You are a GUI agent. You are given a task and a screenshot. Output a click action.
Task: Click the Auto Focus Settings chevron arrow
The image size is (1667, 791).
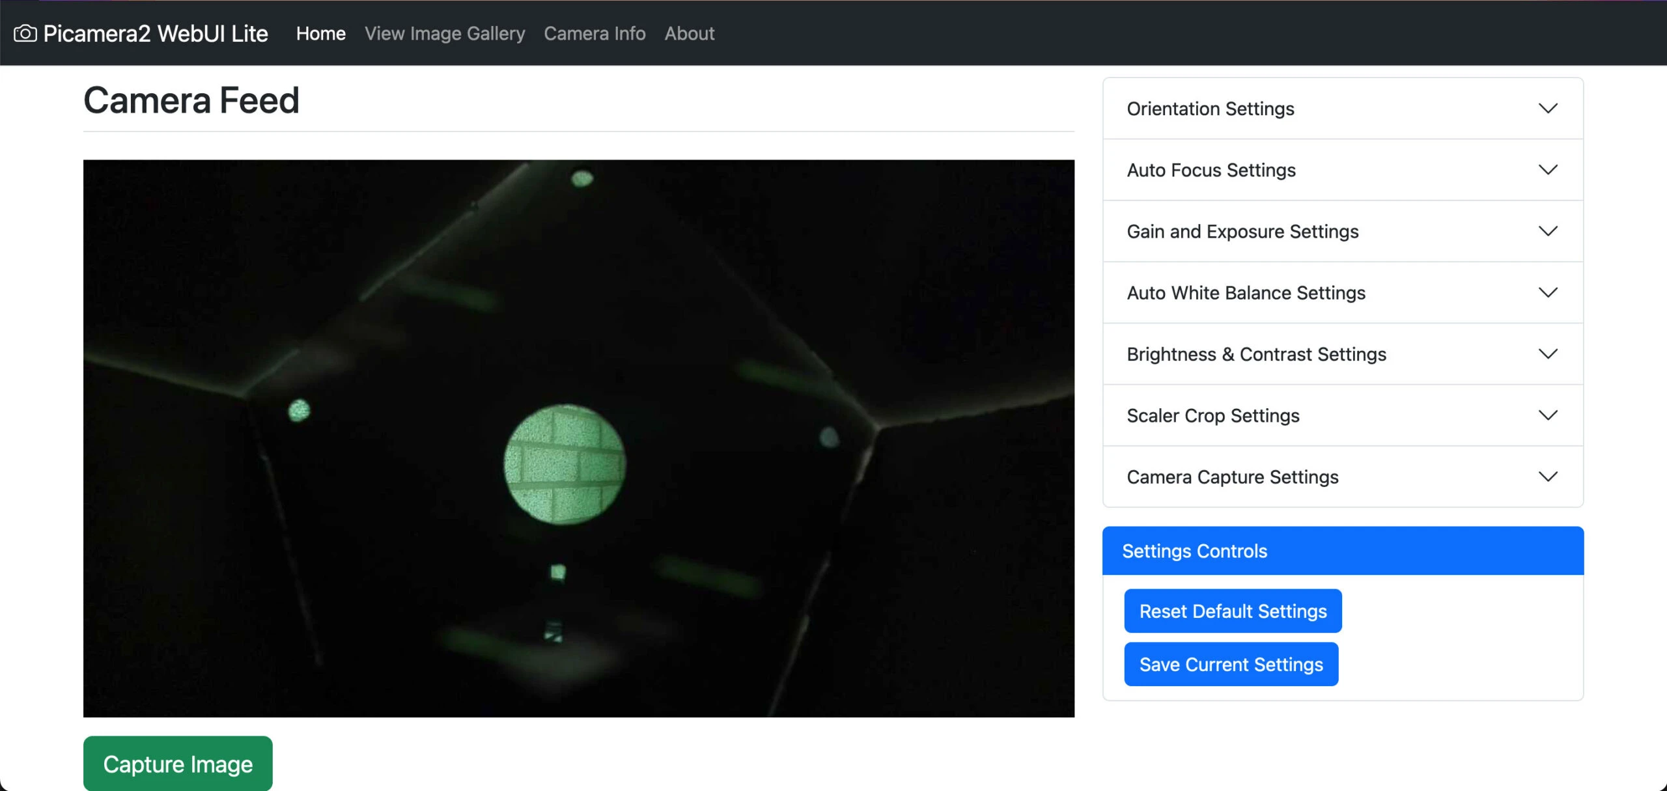(x=1548, y=170)
